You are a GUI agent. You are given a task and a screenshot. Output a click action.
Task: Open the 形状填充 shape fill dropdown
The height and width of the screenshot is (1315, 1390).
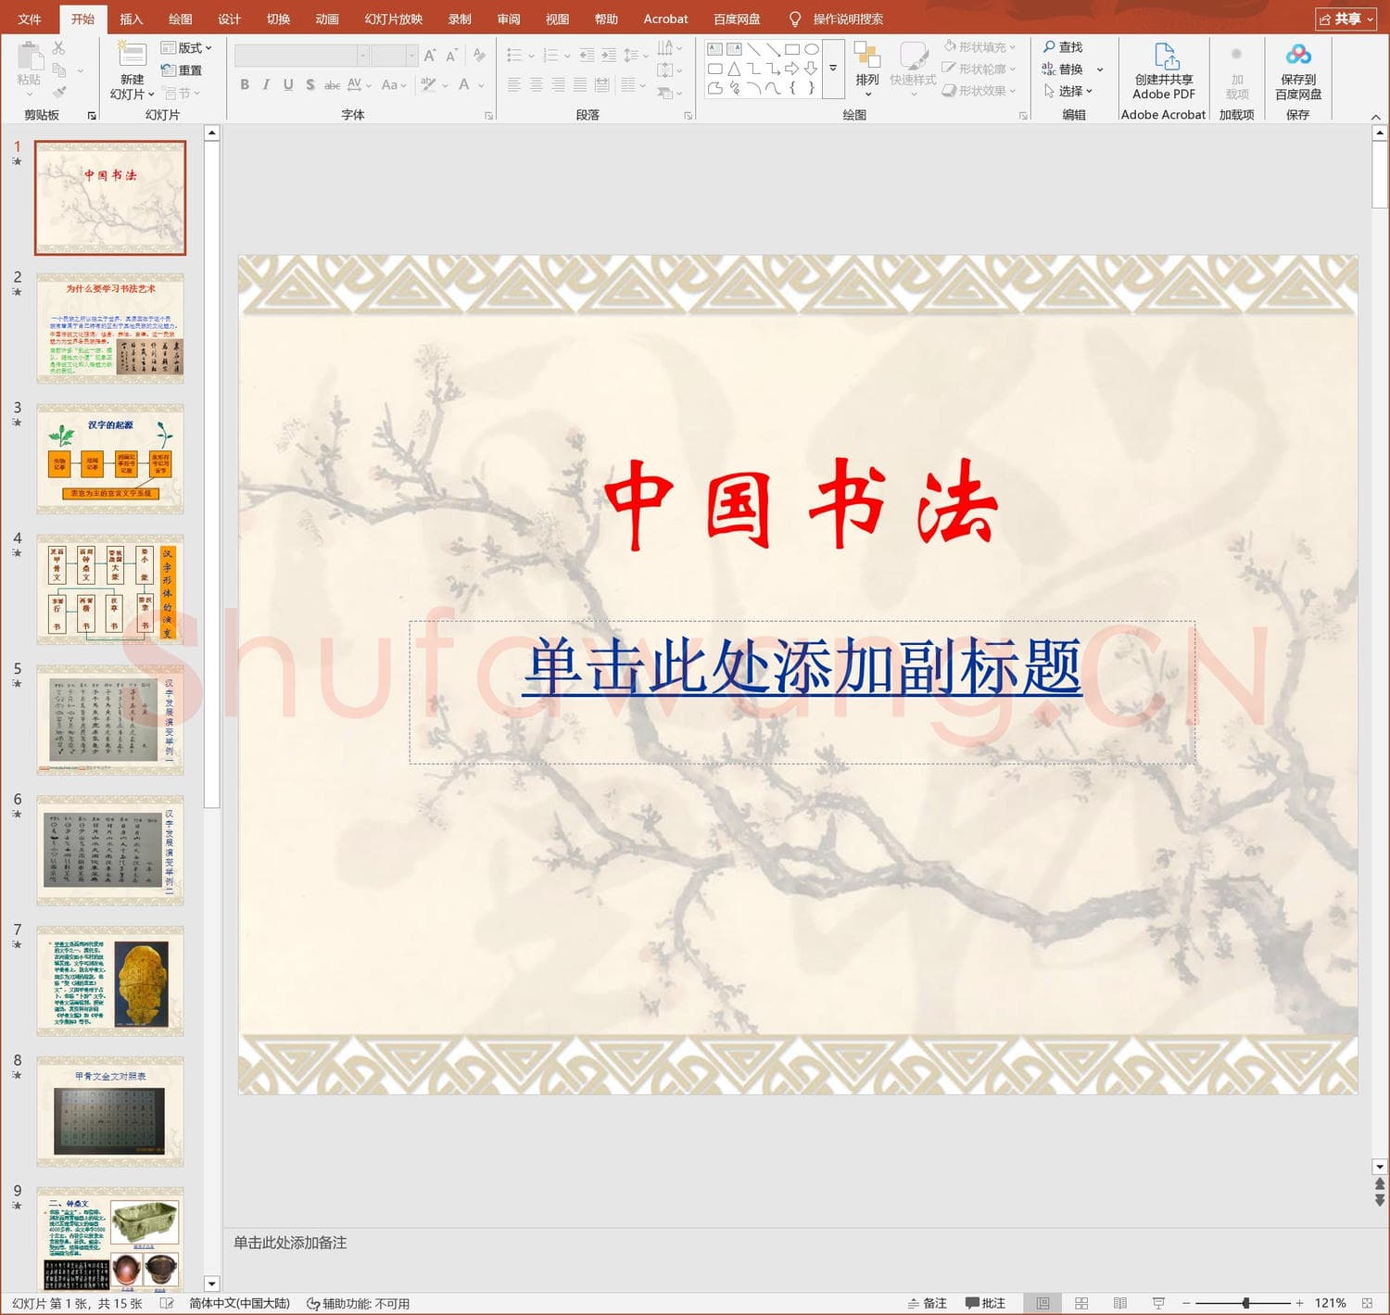pos(980,47)
